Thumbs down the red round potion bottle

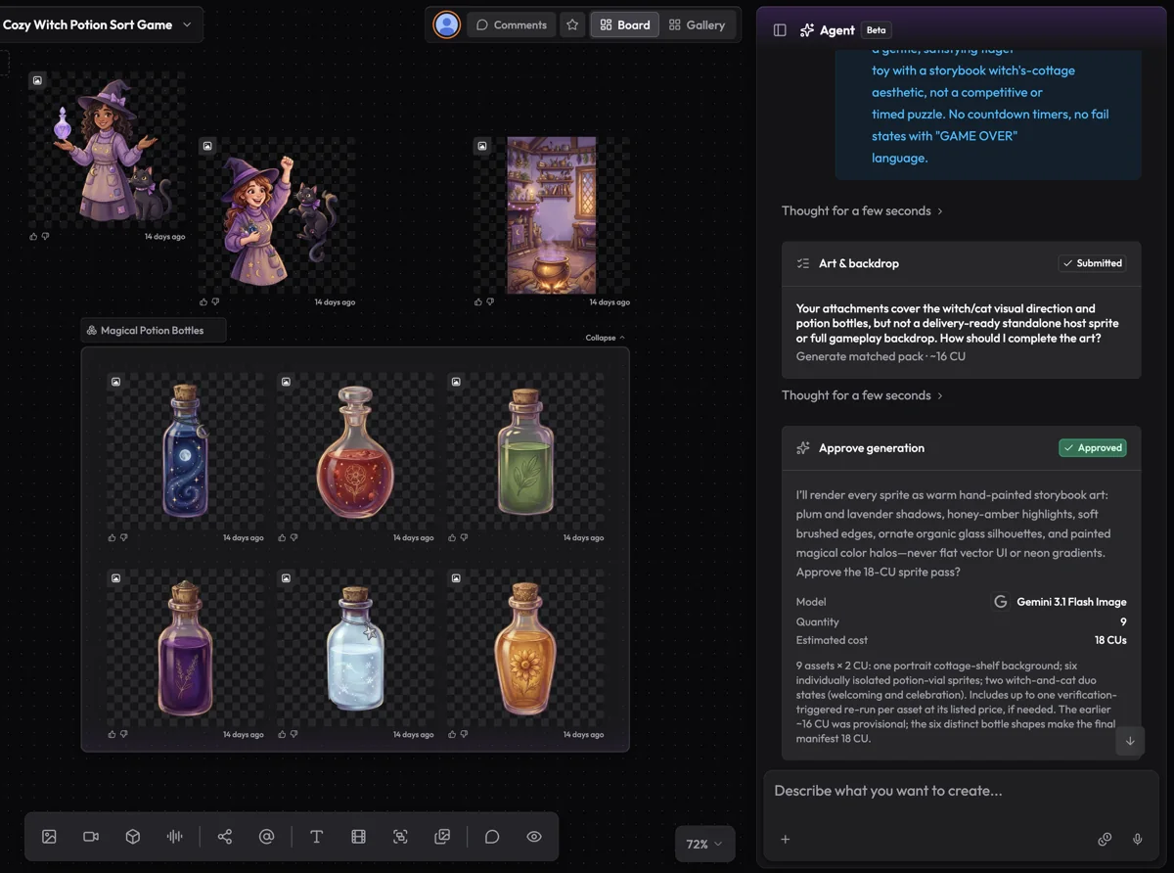coord(293,537)
